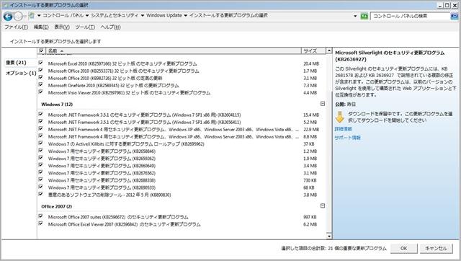Click the 8.8 MB size cell
Screen dimensions: 461x261
[x=310, y=137]
